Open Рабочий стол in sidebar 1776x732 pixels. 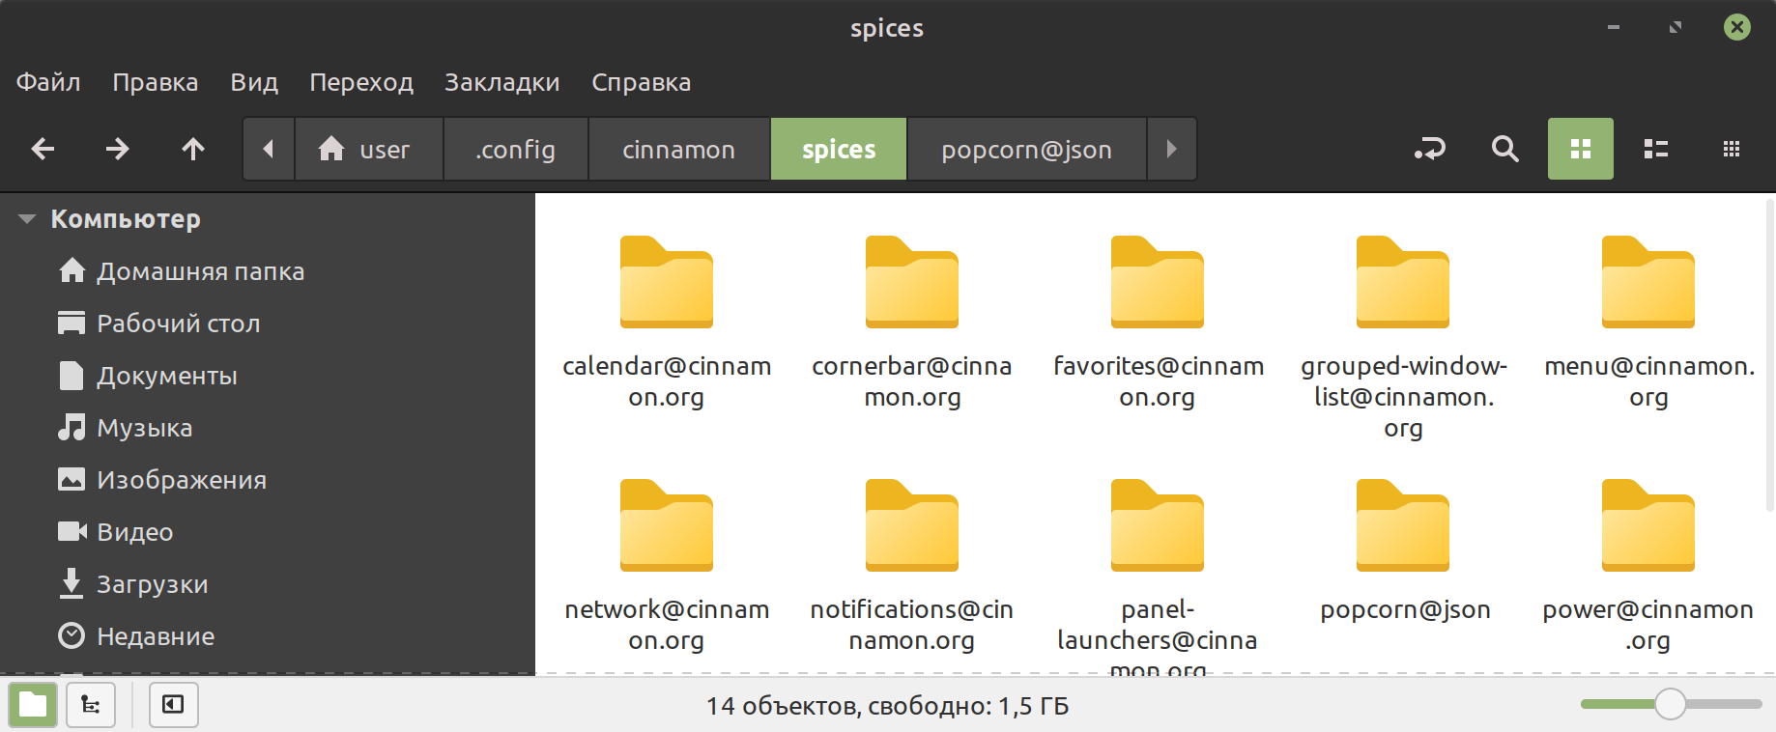tap(158, 324)
